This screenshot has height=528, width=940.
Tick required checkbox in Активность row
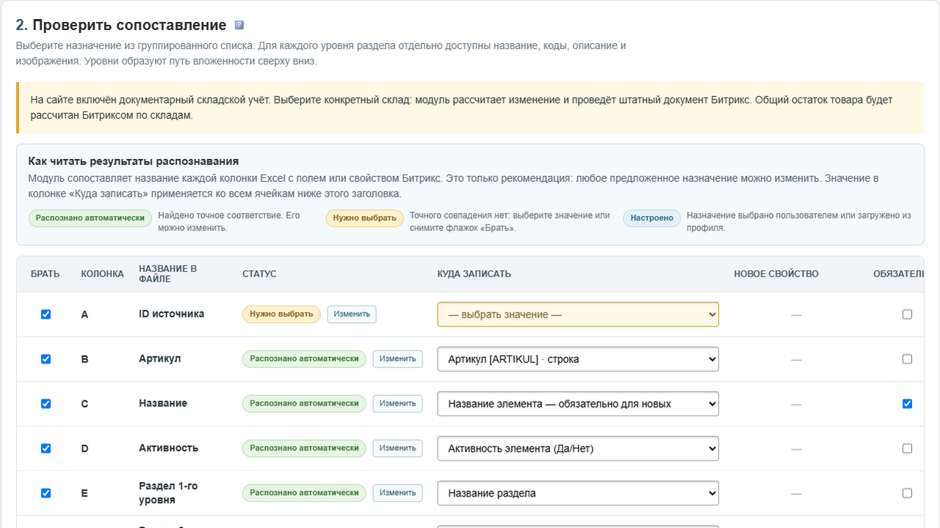coord(907,448)
